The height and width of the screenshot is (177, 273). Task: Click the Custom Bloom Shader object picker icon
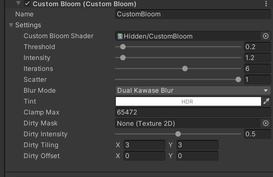266,36
